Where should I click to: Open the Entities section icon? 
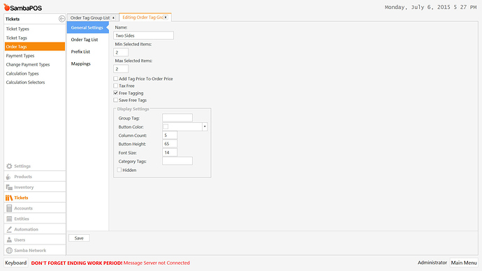pos(9,219)
